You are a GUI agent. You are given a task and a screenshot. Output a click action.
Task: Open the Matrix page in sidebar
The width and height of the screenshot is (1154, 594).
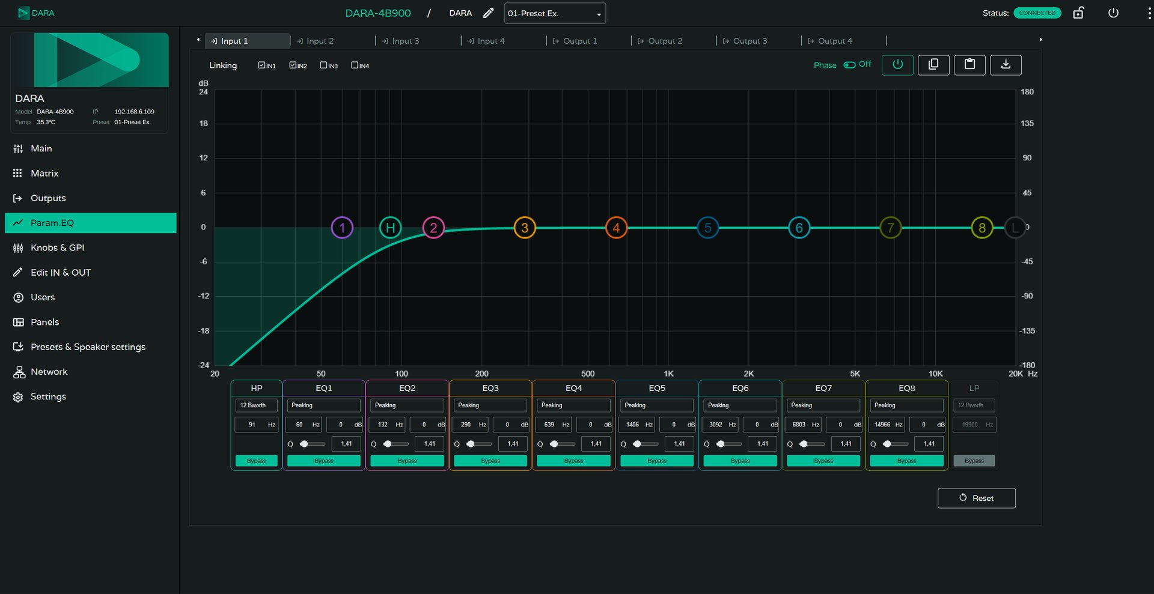[91, 173]
